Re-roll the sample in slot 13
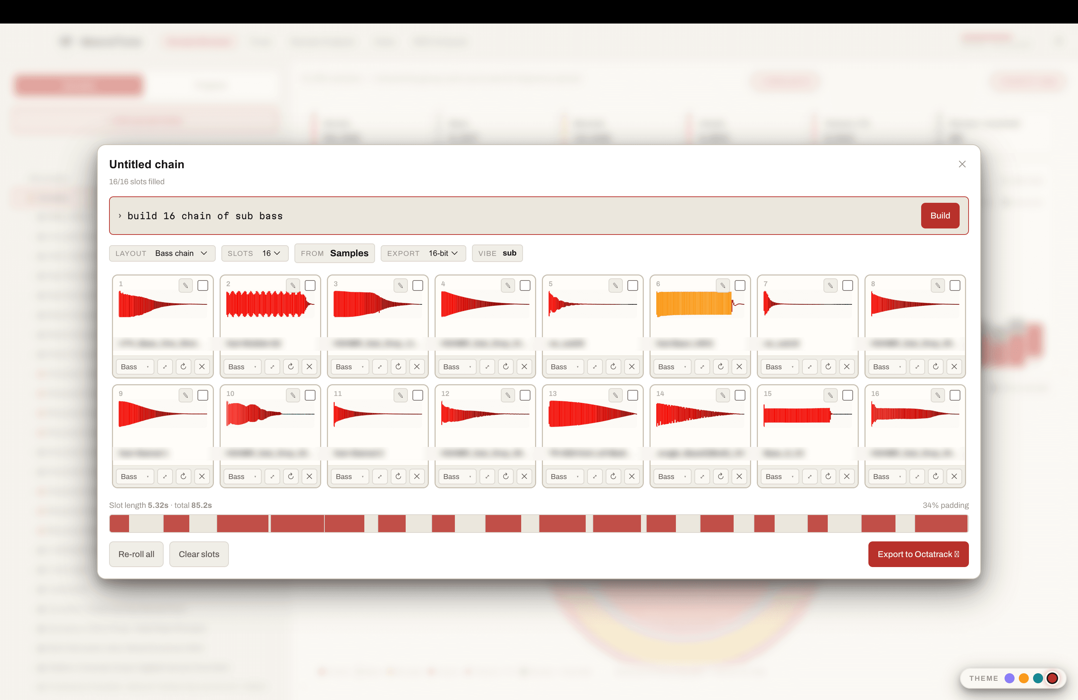The width and height of the screenshot is (1078, 700). tap(613, 476)
